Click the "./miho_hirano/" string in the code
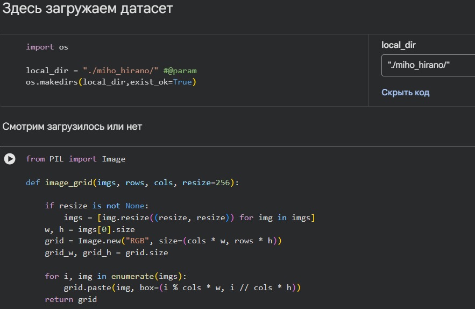475x309 pixels. 120,71
